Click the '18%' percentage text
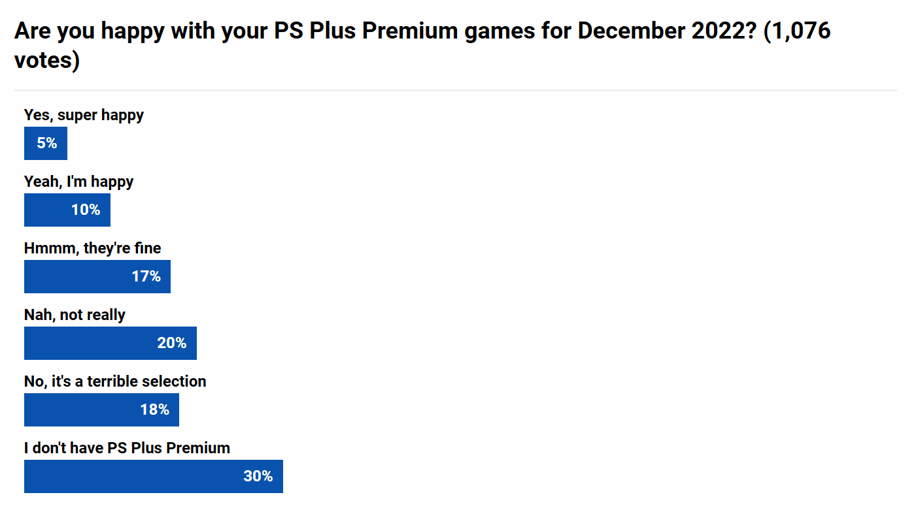The height and width of the screenshot is (514, 920). pyautogui.click(x=155, y=410)
